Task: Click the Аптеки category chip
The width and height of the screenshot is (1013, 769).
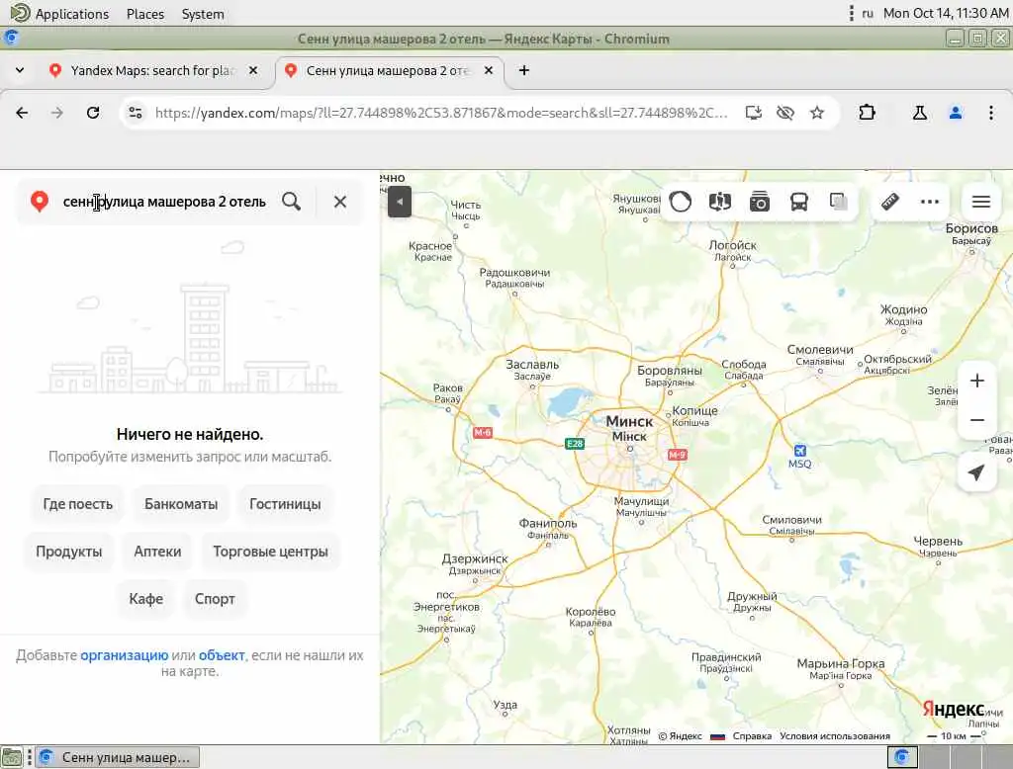Action: pyautogui.click(x=157, y=552)
